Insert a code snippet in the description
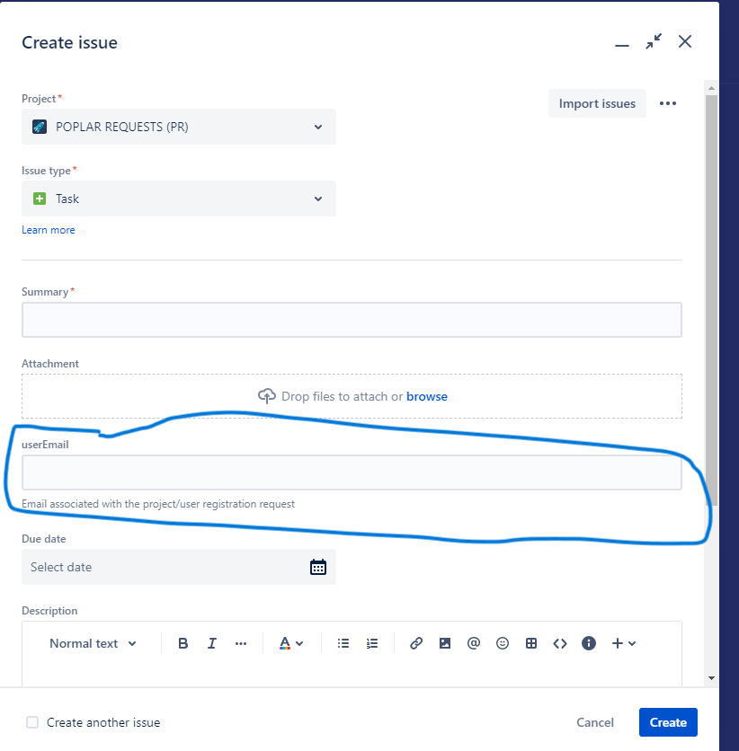The width and height of the screenshot is (739, 751). pos(559,643)
